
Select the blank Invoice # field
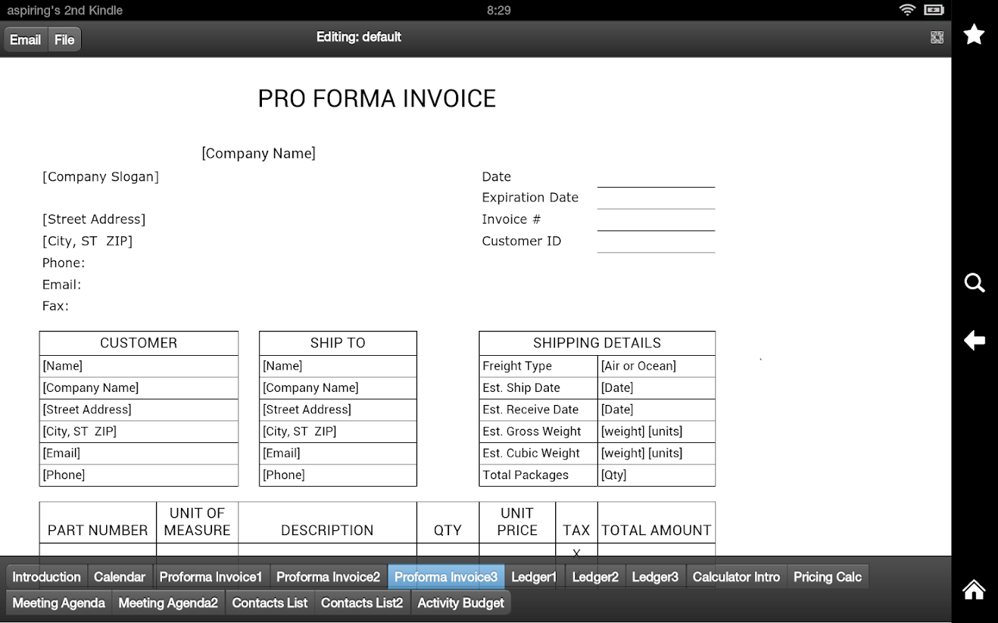(656, 219)
